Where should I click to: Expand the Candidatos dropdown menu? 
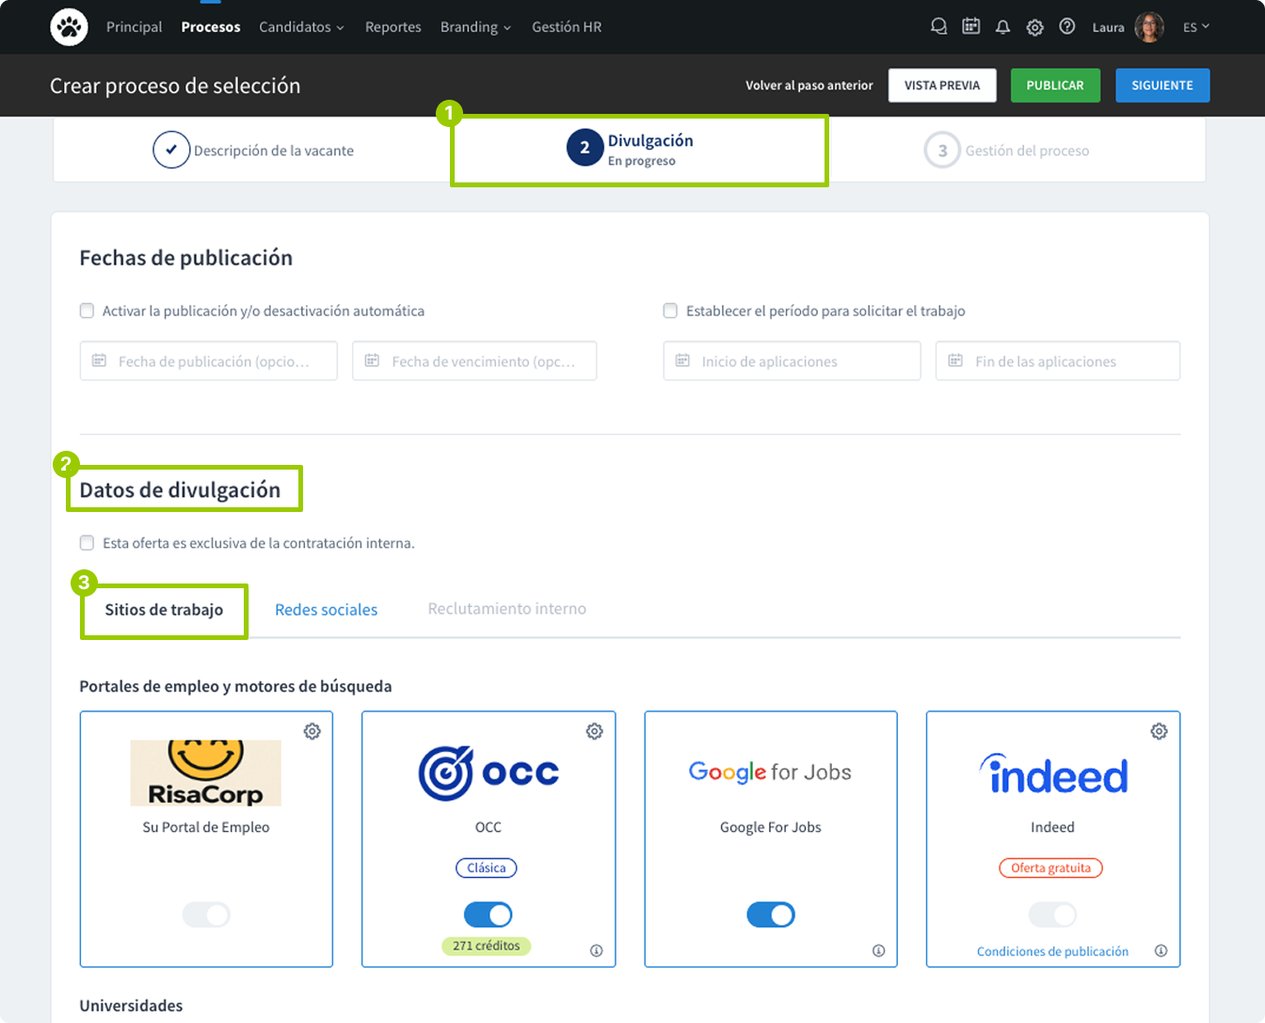click(x=301, y=27)
